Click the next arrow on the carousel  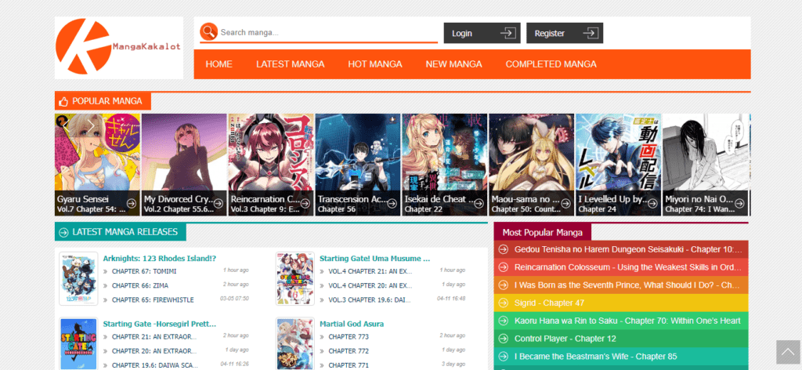[x=91, y=125]
